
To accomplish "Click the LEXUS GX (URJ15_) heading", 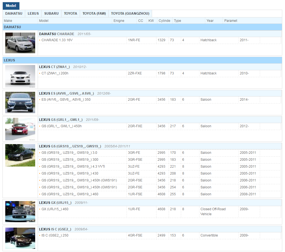I will coord(55,203).
